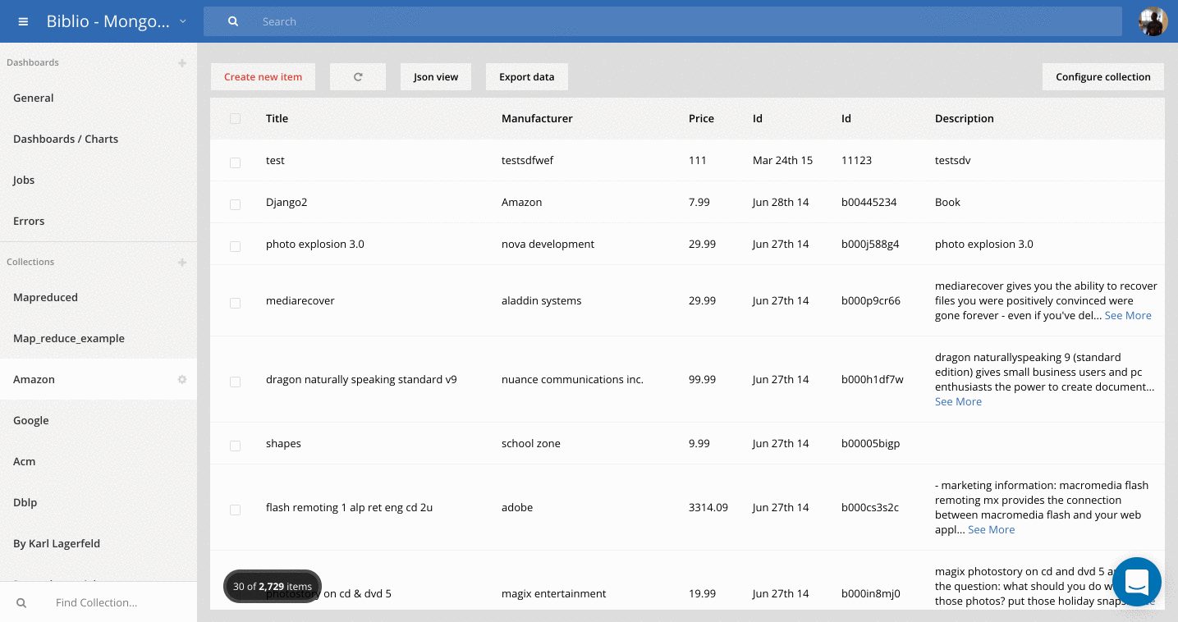This screenshot has width=1178, height=622.
Task: Click the aladdin systems cell
Action: pyautogui.click(x=542, y=300)
